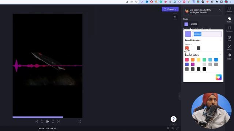Select the green default color

coord(204,60)
